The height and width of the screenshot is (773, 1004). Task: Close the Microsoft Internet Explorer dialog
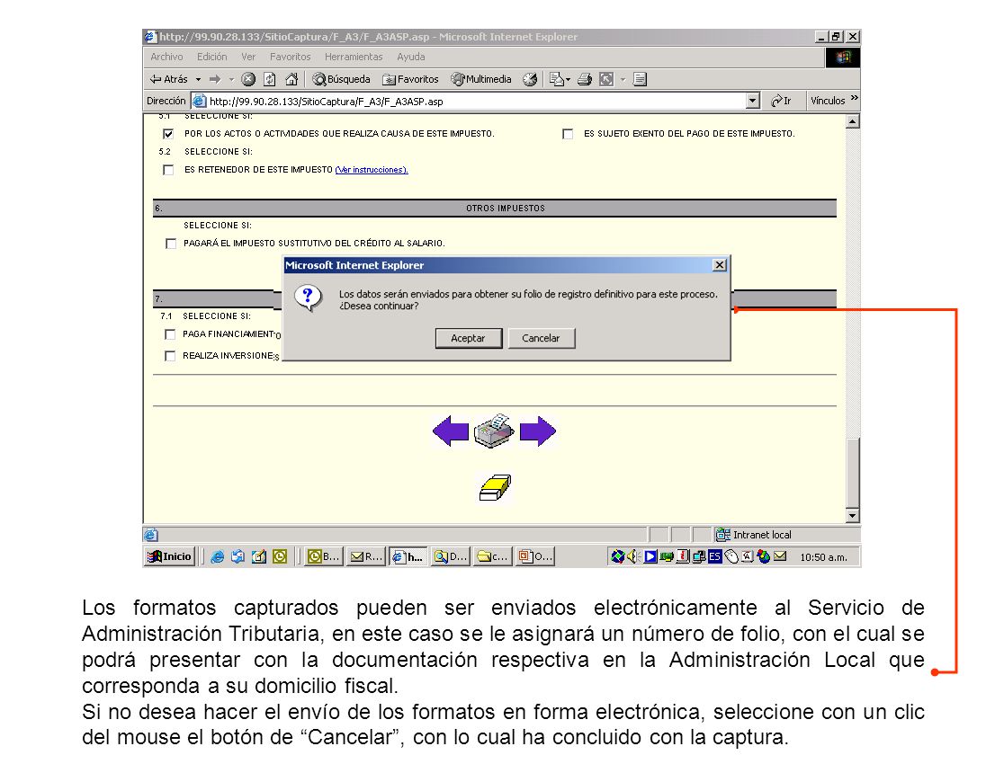pos(720,265)
